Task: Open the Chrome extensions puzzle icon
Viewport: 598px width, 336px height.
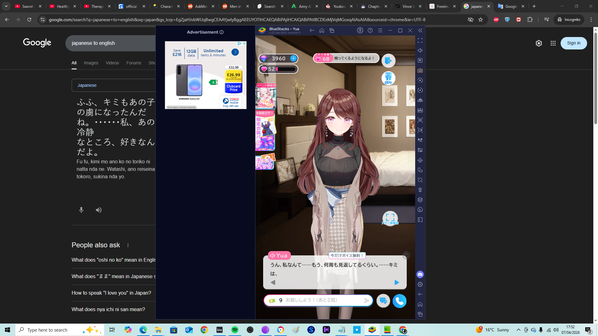Action: pyautogui.click(x=530, y=20)
